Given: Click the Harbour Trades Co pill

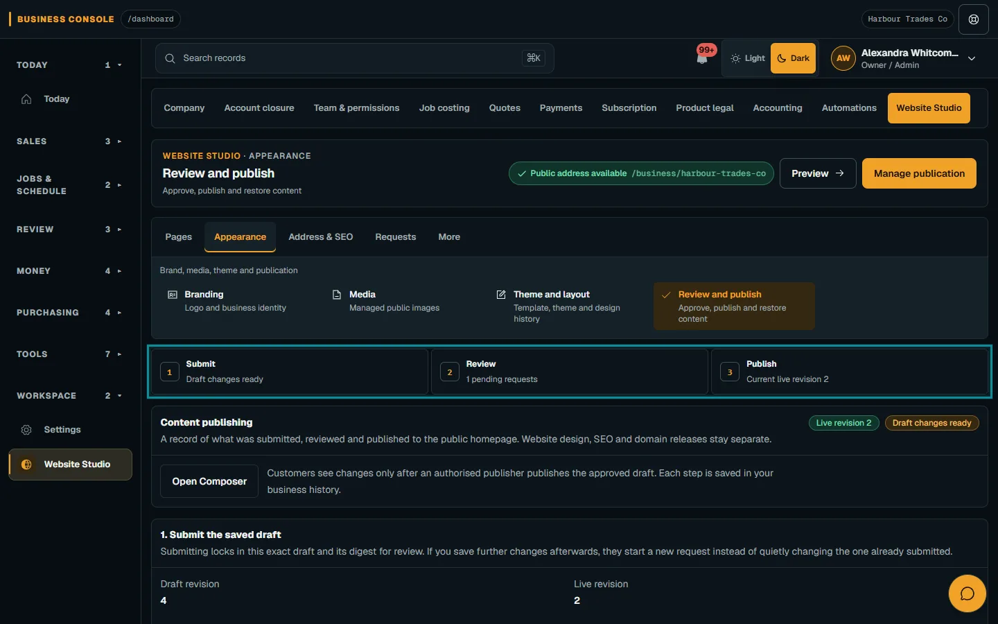Looking at the screenshot, I should (x=907, y=19).
